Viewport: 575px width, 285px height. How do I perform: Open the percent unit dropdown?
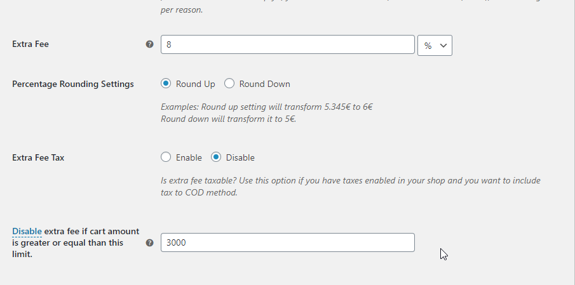(435, 46)
